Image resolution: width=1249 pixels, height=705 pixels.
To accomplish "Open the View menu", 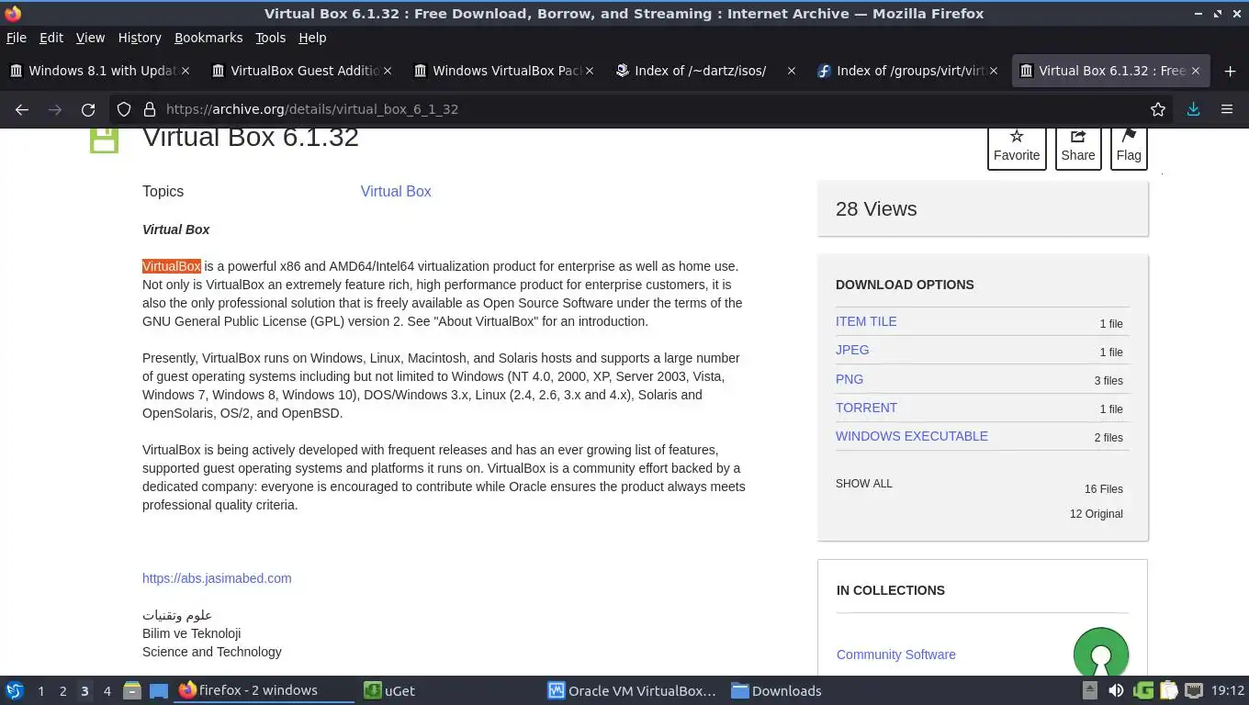I will (90, 38).
